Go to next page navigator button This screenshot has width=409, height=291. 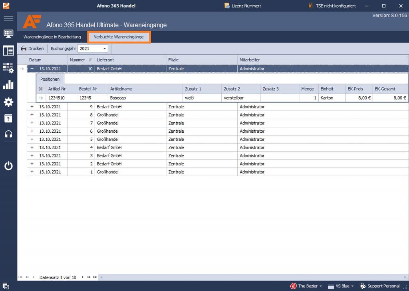[89, 277]
